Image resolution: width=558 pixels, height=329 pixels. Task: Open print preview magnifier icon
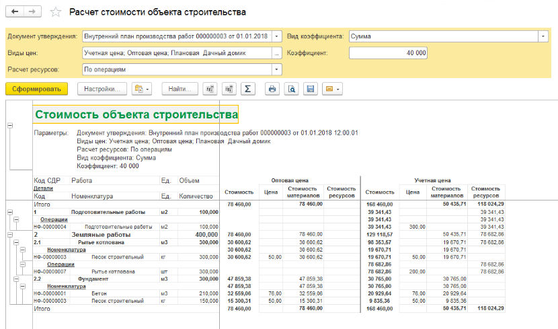click(292, 89)
